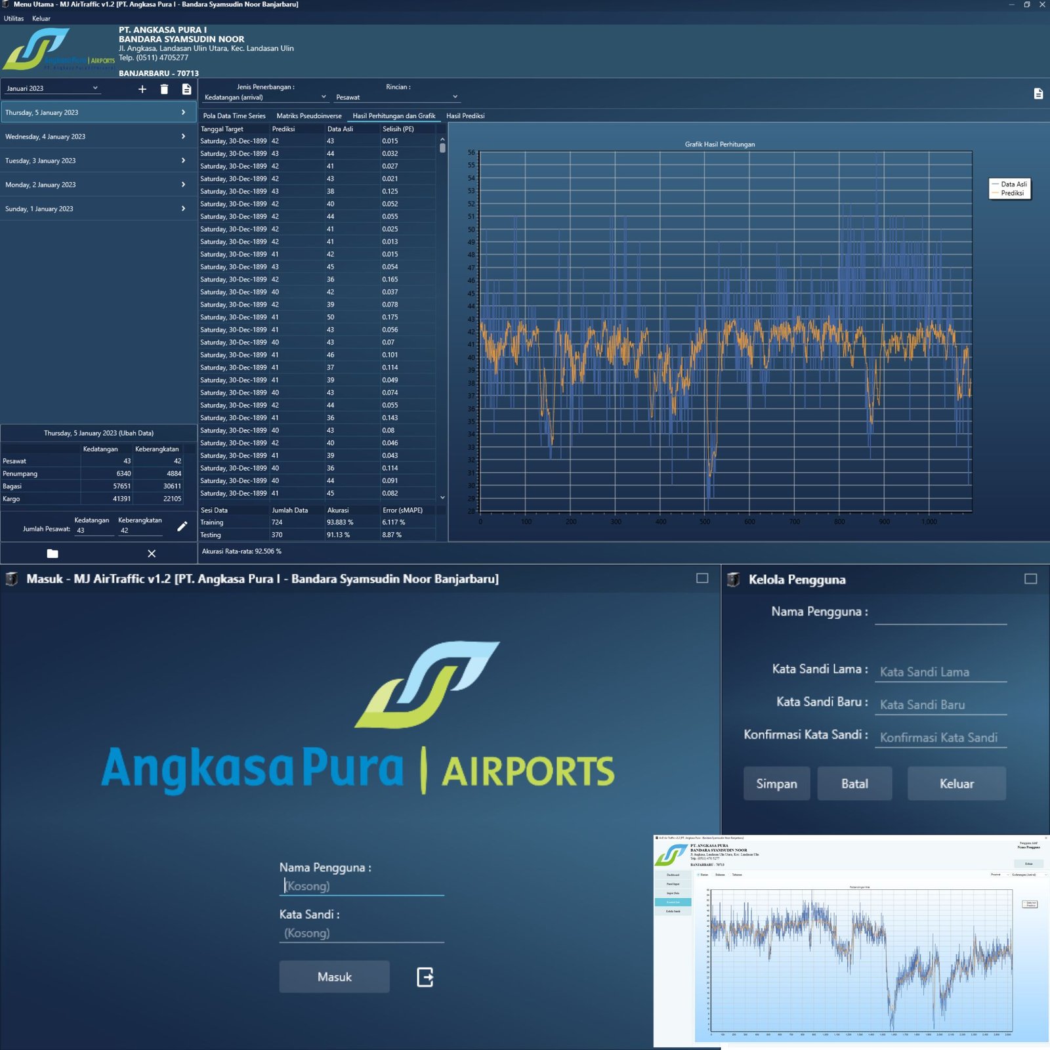Open the Kedatangan (arrival) dropdown

264,97
